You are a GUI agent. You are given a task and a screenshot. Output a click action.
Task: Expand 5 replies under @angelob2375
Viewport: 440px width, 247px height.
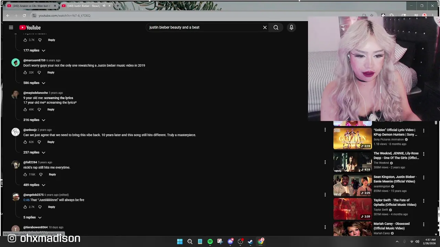click(32, 217)
